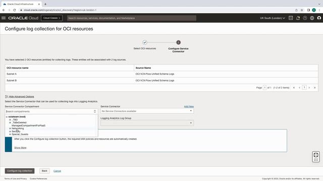Click the current page 1 box
This screenshot has height=181, width=323.
coord(304,87)
